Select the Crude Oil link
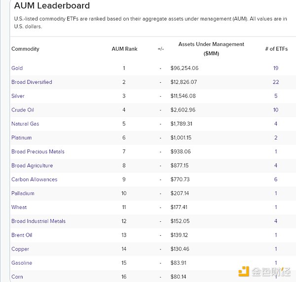 23,110
